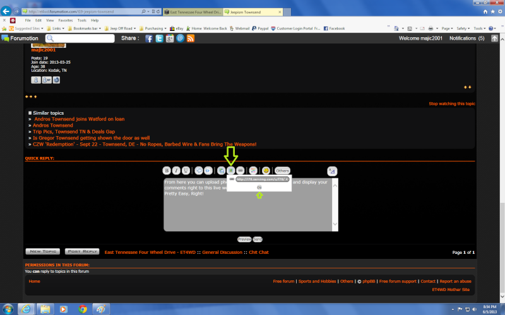Open the Others formatting options
505x315 pixels.
pyautogui.click(x=282, y=171)
